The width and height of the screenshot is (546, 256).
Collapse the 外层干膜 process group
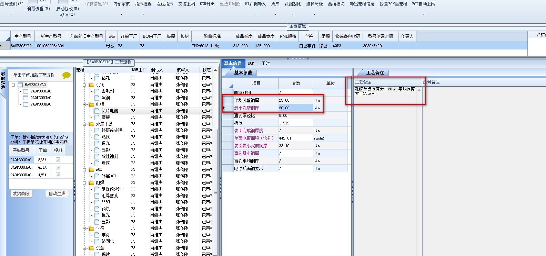[84, 124]
